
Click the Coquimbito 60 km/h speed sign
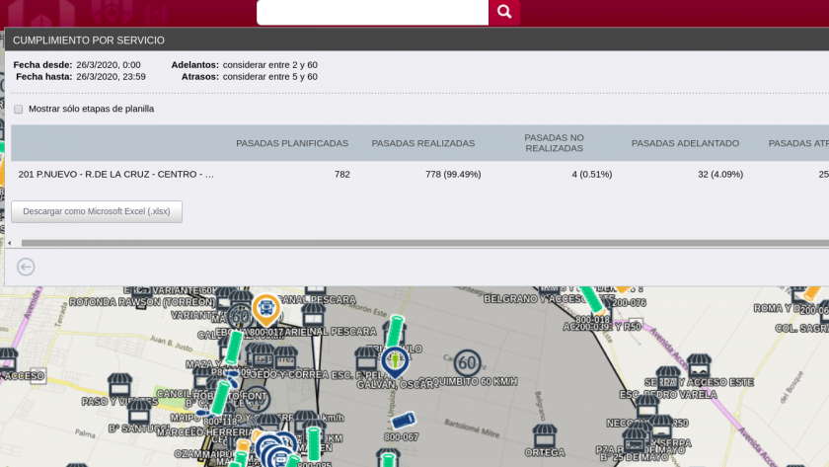click(467, 363)
